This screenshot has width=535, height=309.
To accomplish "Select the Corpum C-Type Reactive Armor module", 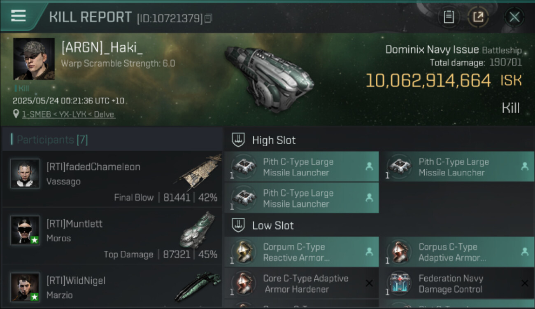I will [x=301, y=252].
